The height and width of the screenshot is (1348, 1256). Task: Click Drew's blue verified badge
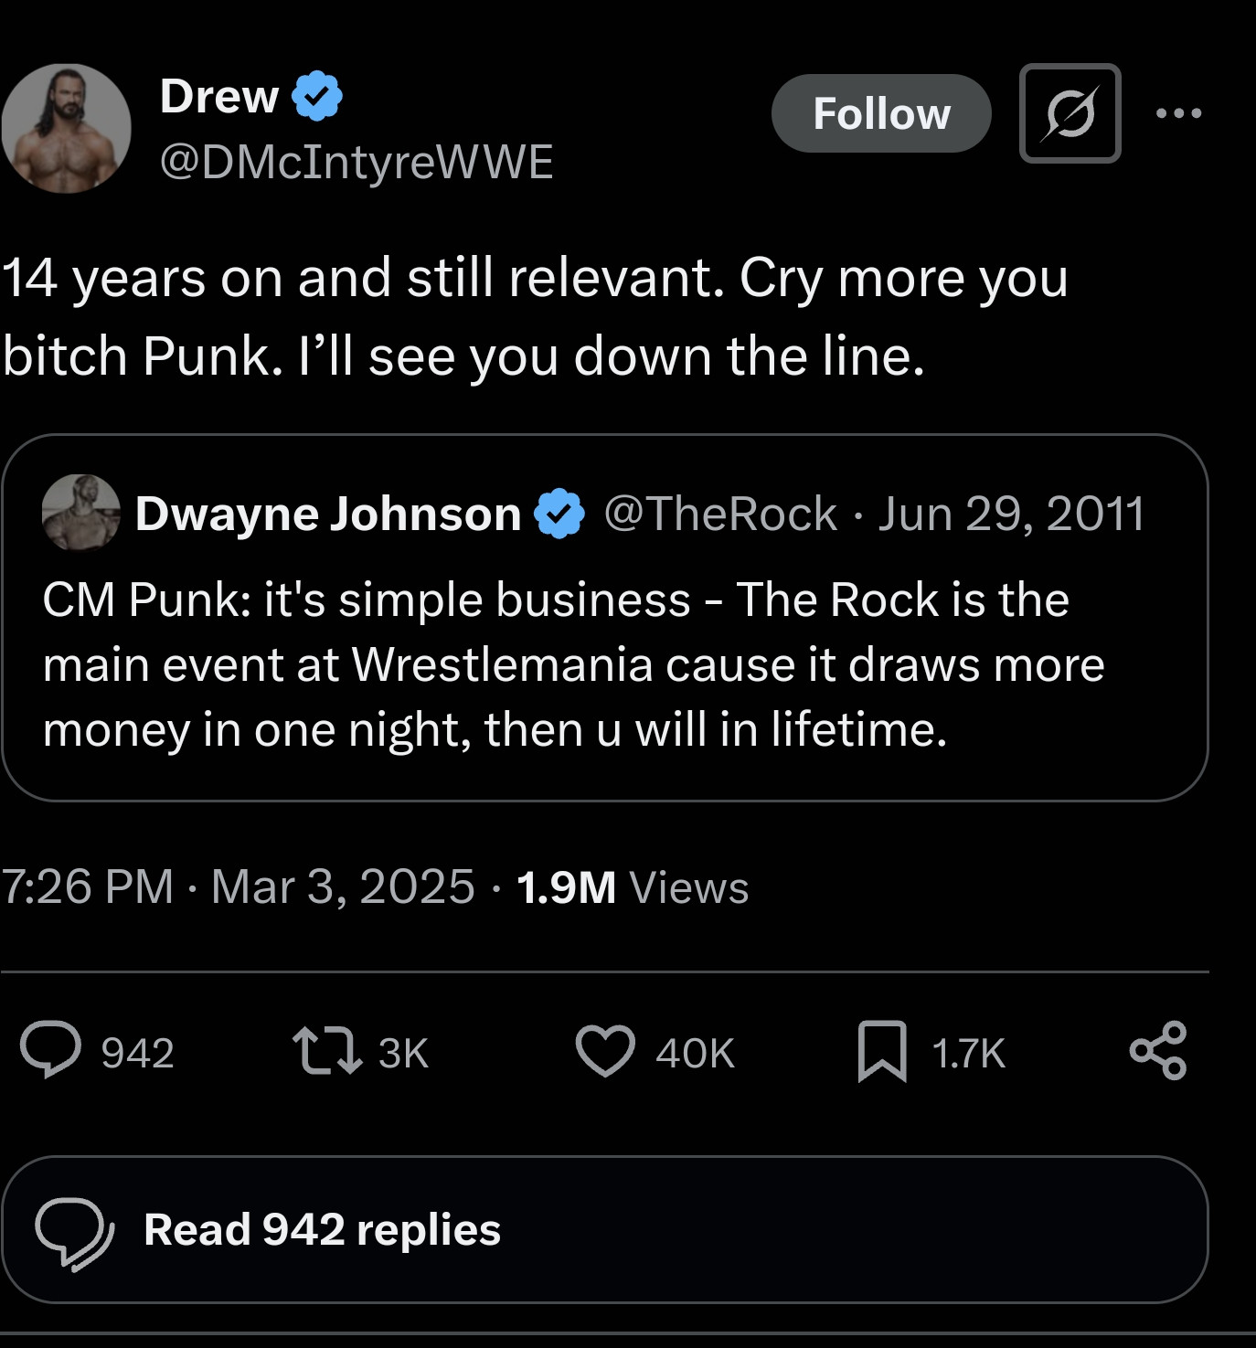click(x=317, y=96)
